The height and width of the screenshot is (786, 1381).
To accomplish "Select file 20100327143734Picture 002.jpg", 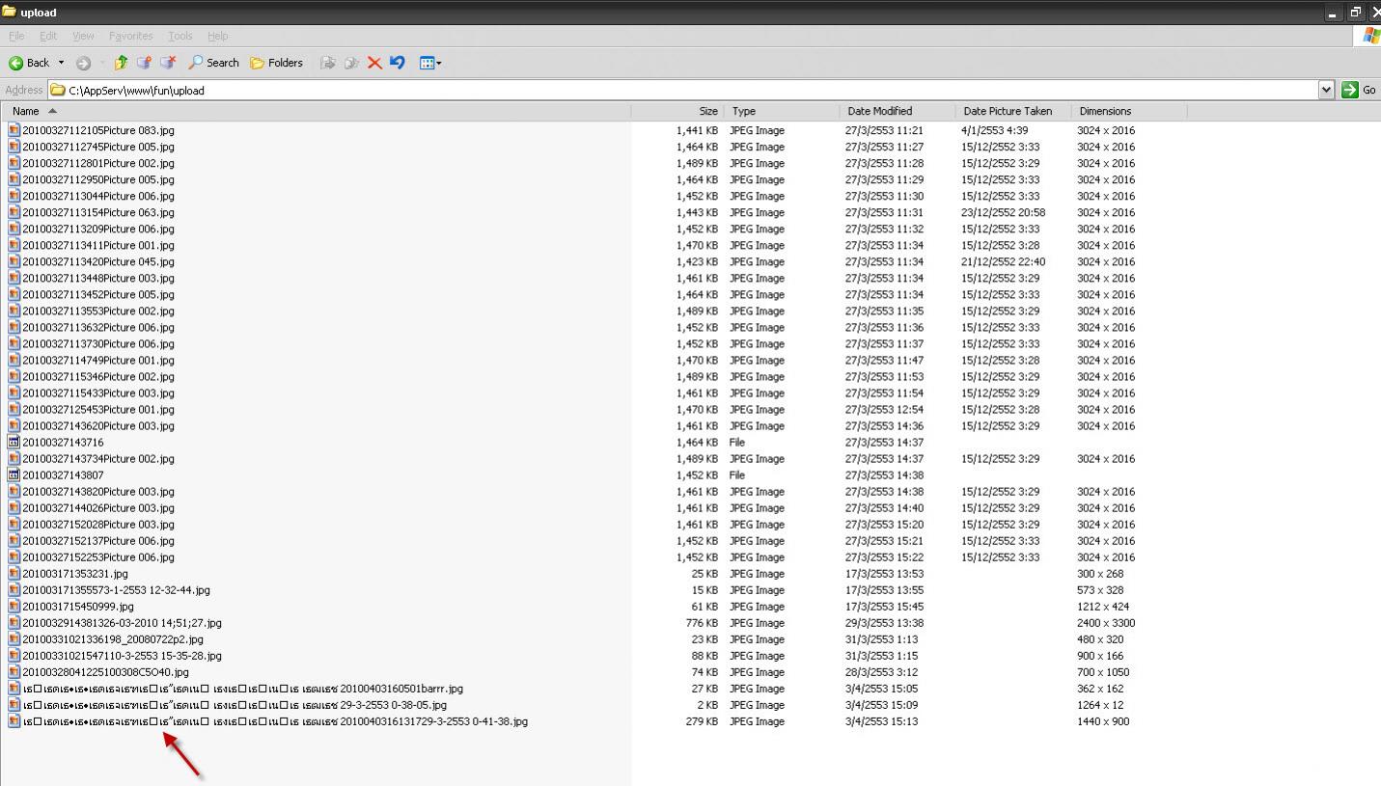I will click(x=98, y=458).
